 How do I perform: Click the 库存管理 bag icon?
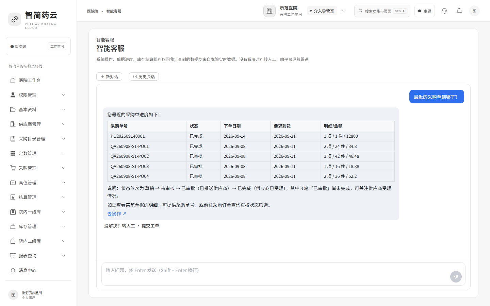pyautogui.click(x=13, y=226)
